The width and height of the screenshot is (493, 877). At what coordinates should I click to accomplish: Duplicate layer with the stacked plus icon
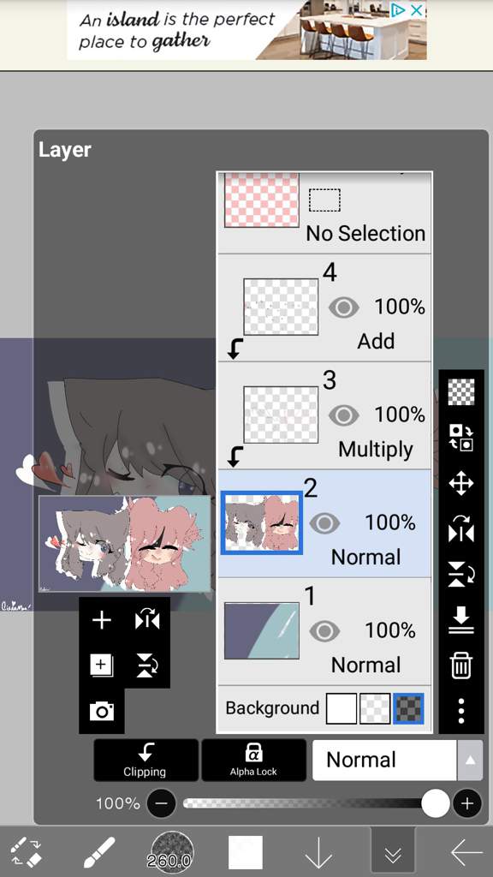tap(101, 665)
